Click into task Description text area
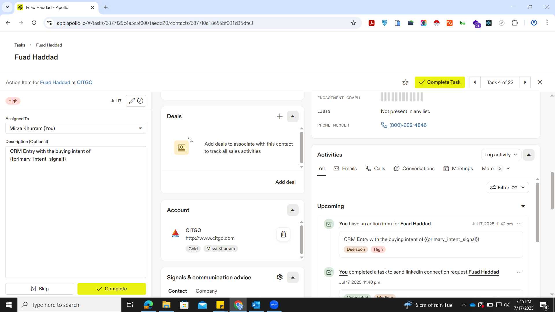Screen dimensions: 555x312 (x=76, y=212)
